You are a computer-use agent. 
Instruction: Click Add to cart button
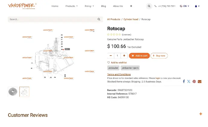tap(139, 56)
